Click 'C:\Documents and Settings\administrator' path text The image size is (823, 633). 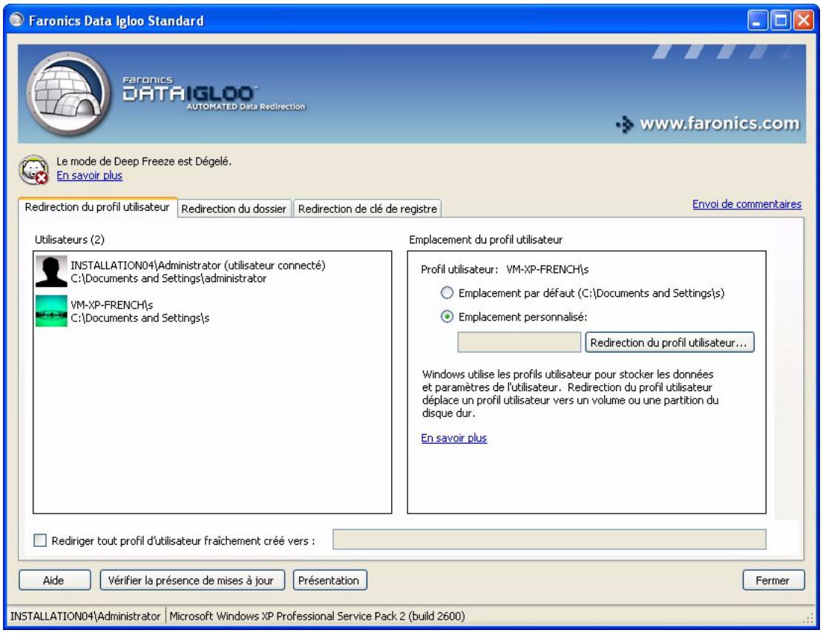pyautogui.click(x=168, y=279)
